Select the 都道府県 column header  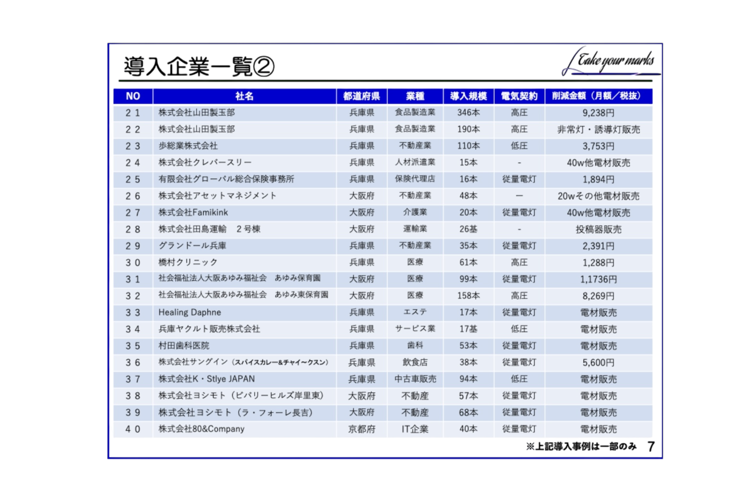coord(361,96)
